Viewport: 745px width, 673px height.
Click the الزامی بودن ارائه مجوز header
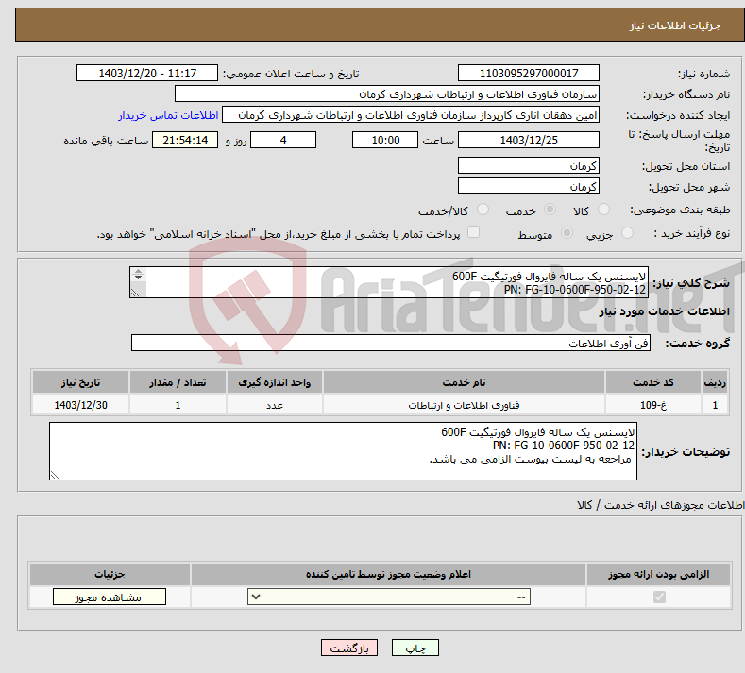[658, 574]
